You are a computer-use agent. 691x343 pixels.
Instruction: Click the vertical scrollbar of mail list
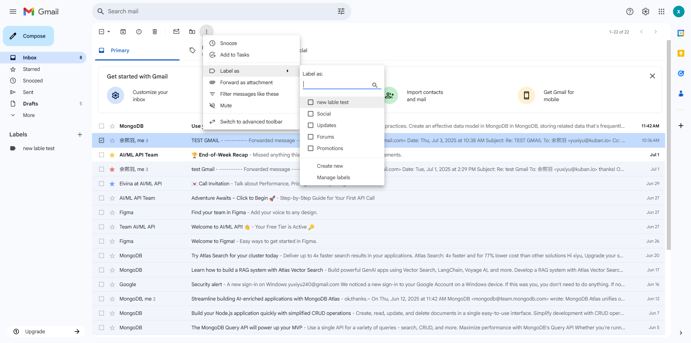[669, 145]
